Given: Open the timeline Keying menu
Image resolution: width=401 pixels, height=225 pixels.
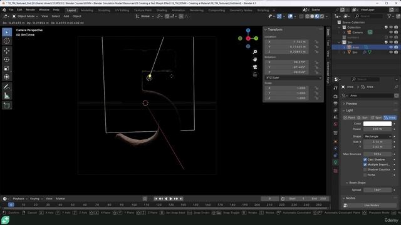Looking at the screenshot, I should pyautogui.click(x=36, y=199).
